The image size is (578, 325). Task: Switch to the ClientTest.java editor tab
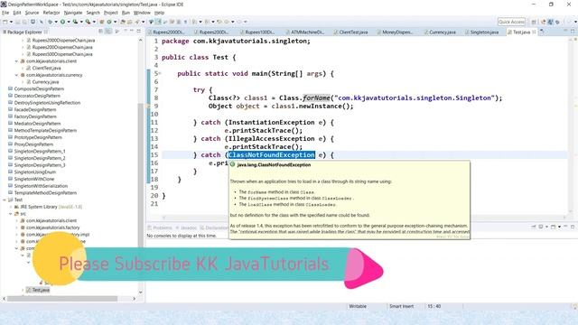point(350,32)
